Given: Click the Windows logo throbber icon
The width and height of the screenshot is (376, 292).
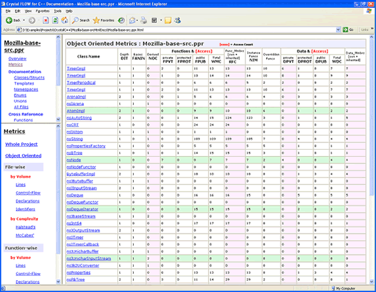Looking at the screenshot, I should [x=369, y=11].
